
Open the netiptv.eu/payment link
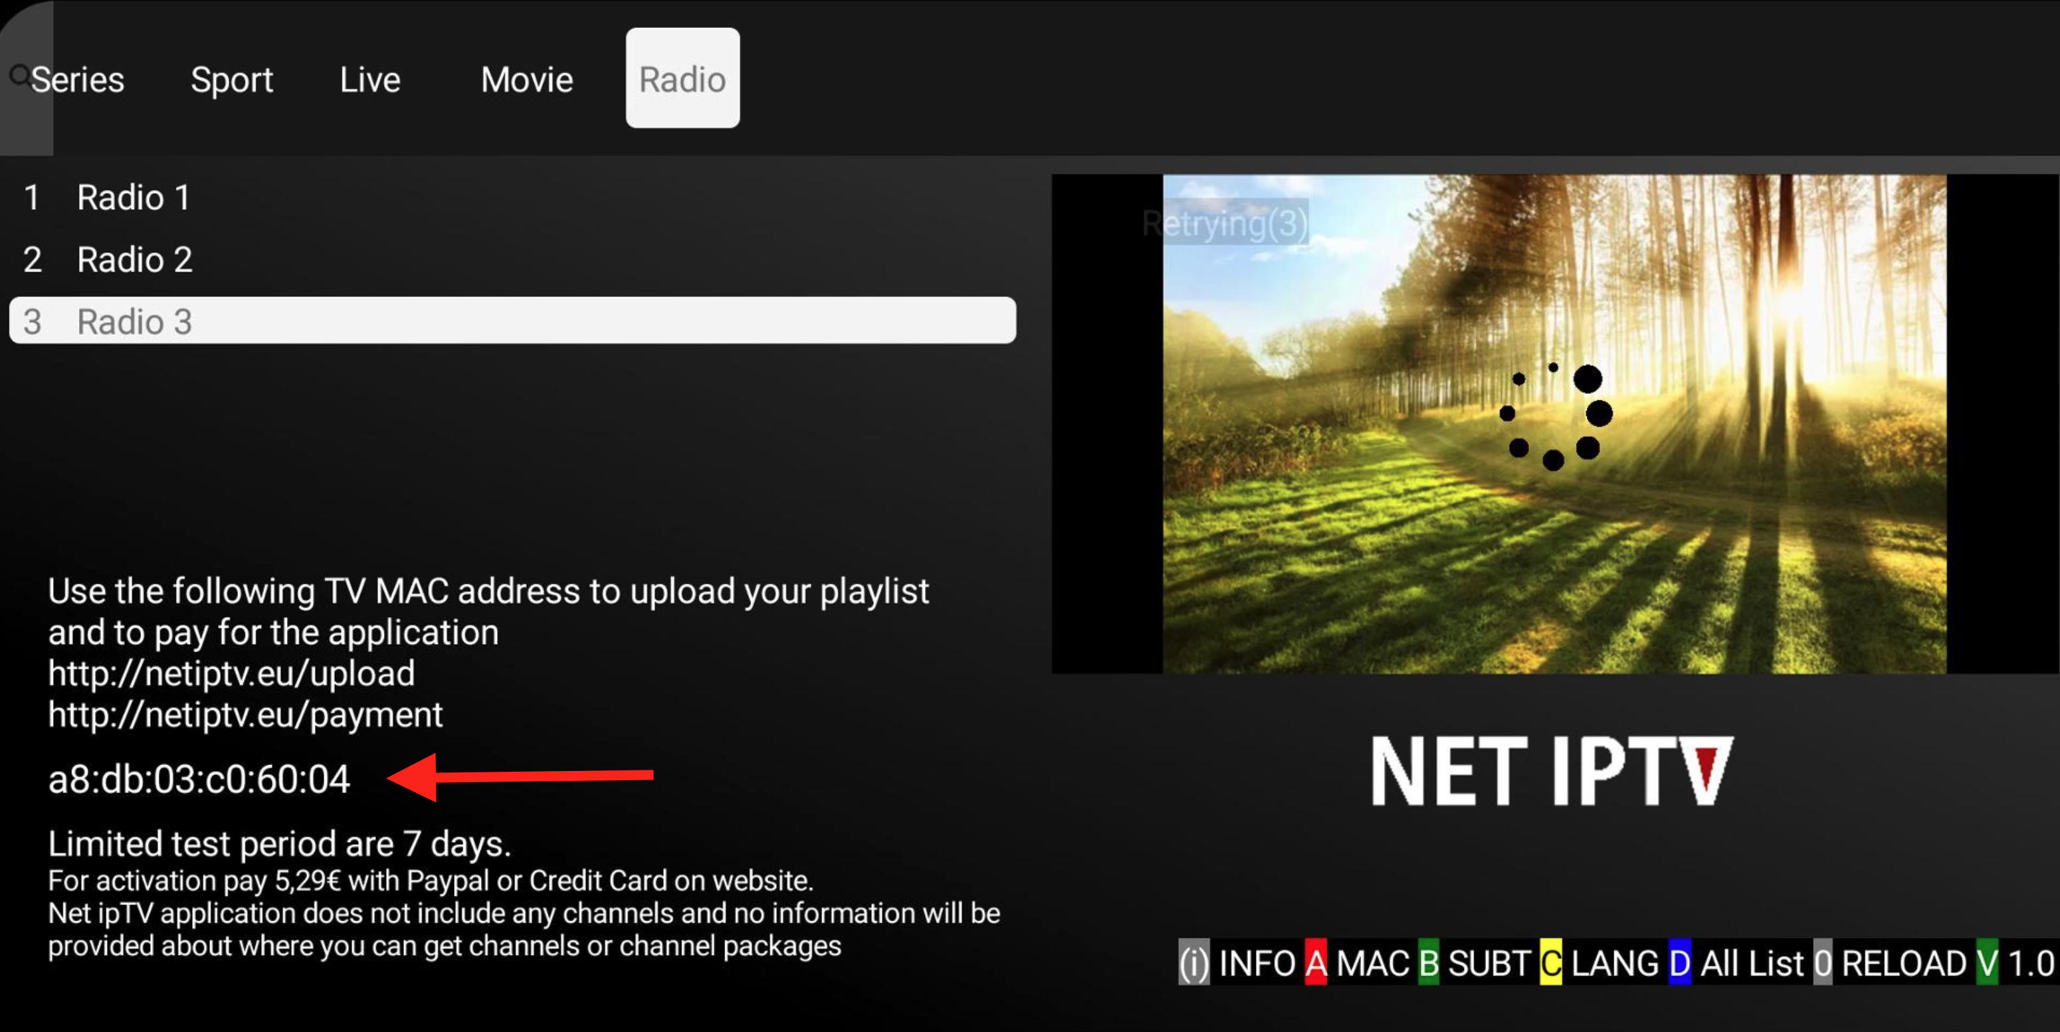point(245,714)
